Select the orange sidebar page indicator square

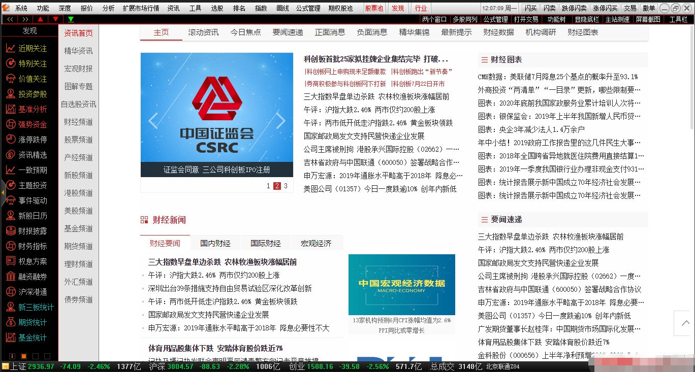tap(24, 356)
